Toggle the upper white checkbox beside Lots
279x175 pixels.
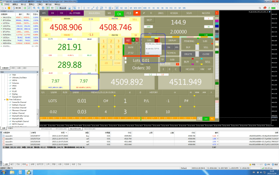(x=125, y=58)
